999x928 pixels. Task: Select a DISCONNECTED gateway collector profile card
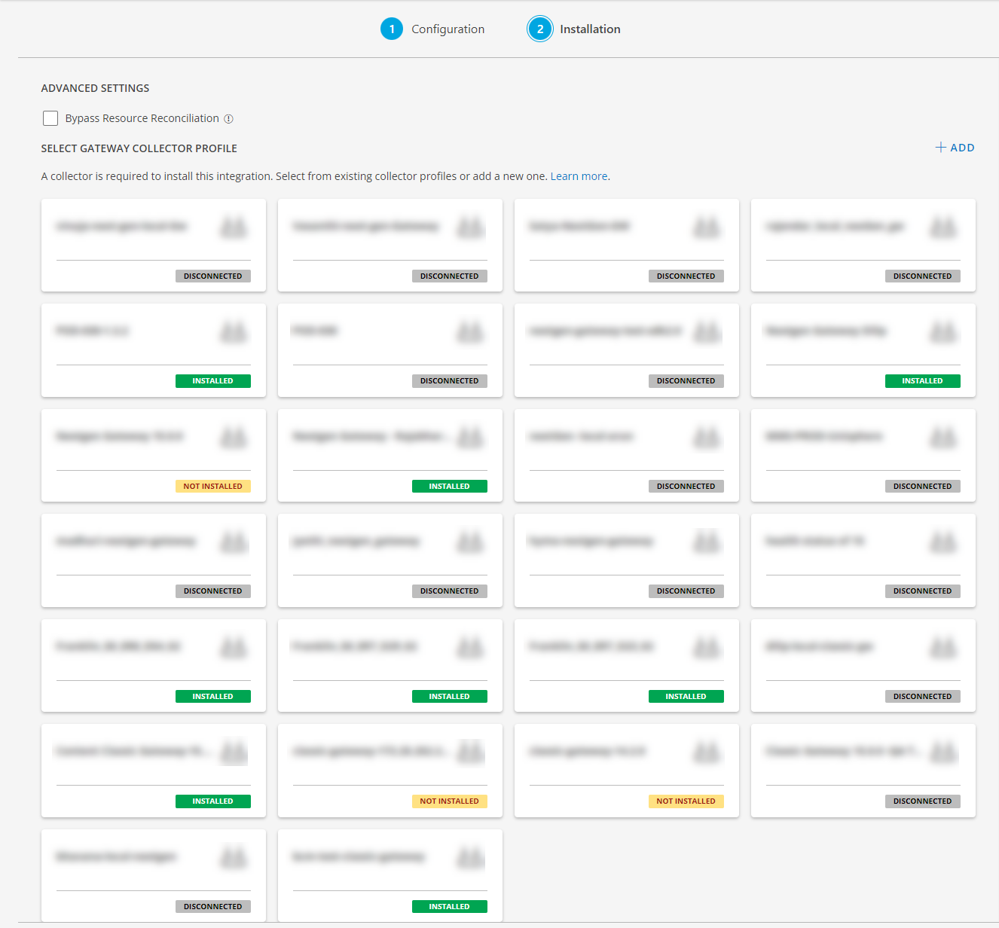click(x=153, y=245)
